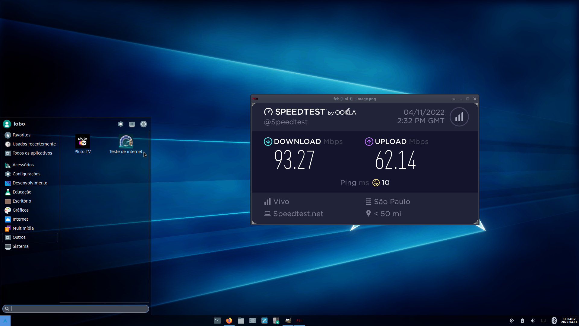The height and width of the screenshot is (326, 579).
Task: Select Todos os aplicativos
Action: coord(32,153)
